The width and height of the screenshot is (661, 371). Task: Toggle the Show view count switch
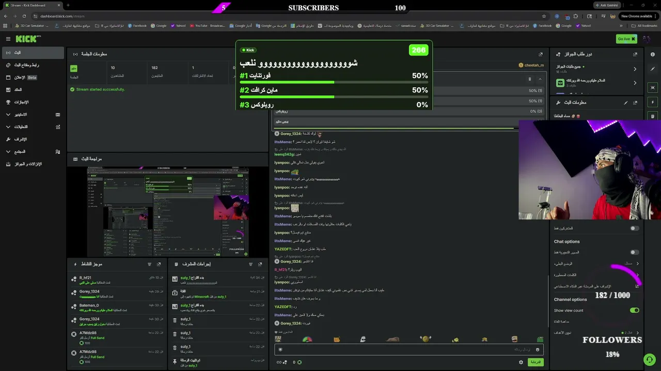coord(635,310)
